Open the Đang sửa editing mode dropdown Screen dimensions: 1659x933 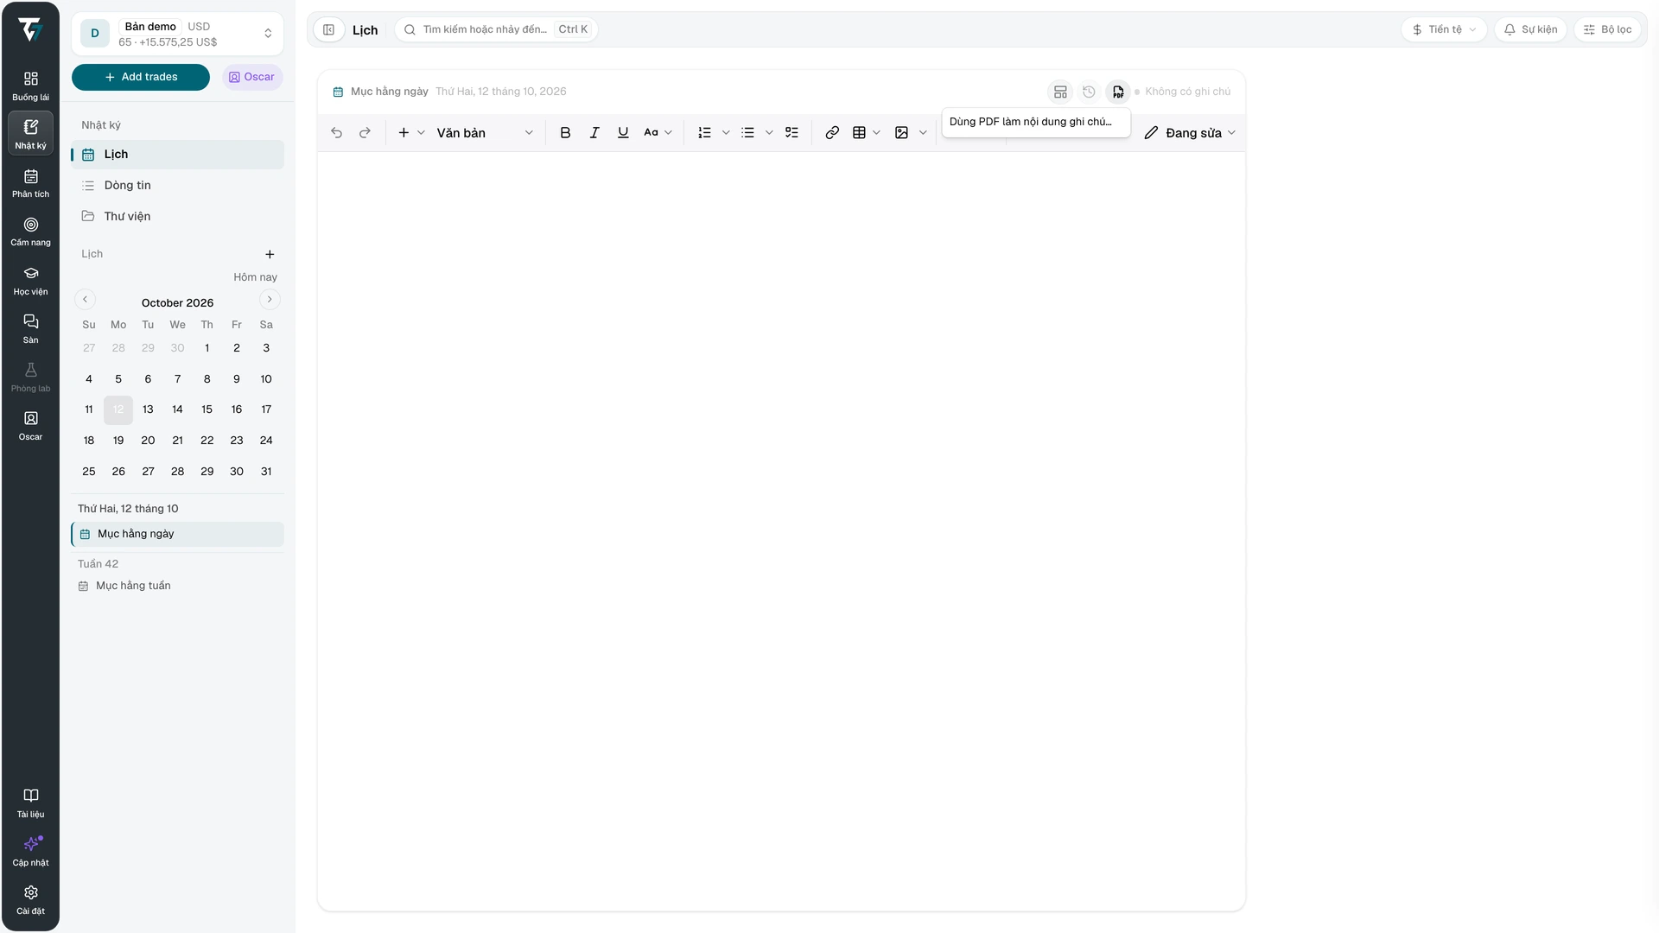point(1190,132)
